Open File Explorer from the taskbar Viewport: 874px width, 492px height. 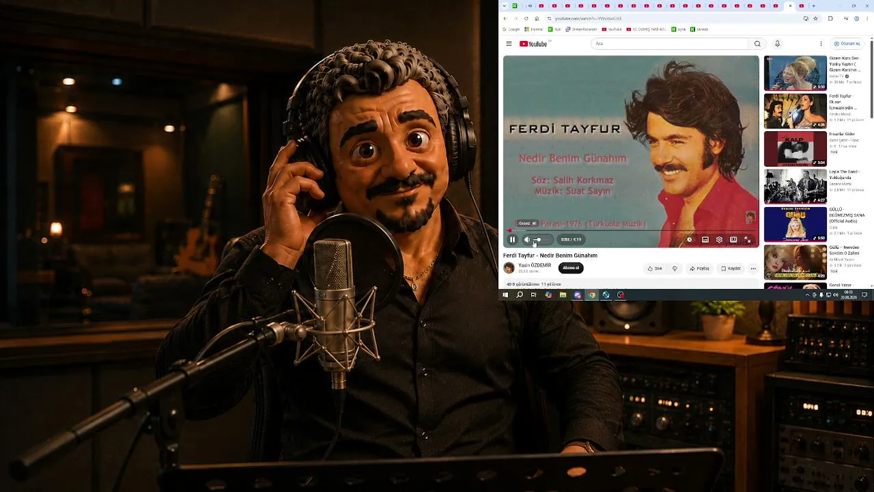coord(563,295)
